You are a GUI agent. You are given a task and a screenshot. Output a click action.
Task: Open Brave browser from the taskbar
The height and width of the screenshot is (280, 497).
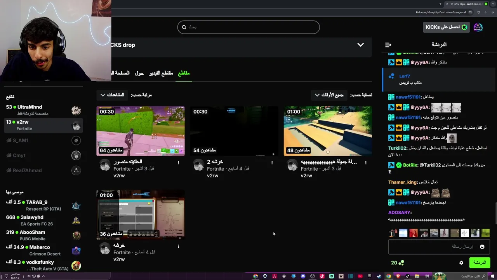pyautogui.click(x=398, y=276)
